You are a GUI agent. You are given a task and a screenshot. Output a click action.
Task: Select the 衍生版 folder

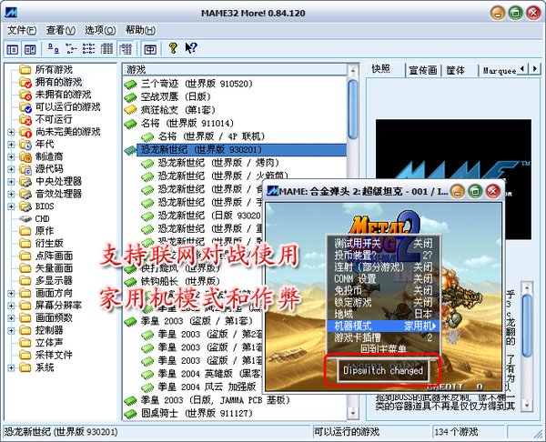pos(49,244)
